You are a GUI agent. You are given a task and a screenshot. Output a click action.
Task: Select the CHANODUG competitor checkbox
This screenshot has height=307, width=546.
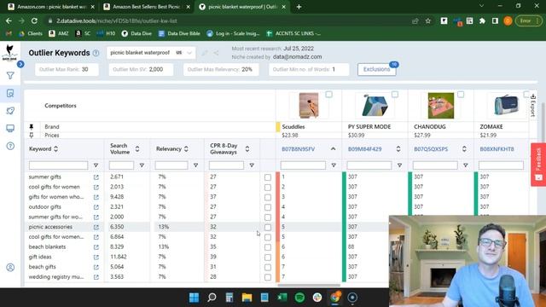coord(461,95)
